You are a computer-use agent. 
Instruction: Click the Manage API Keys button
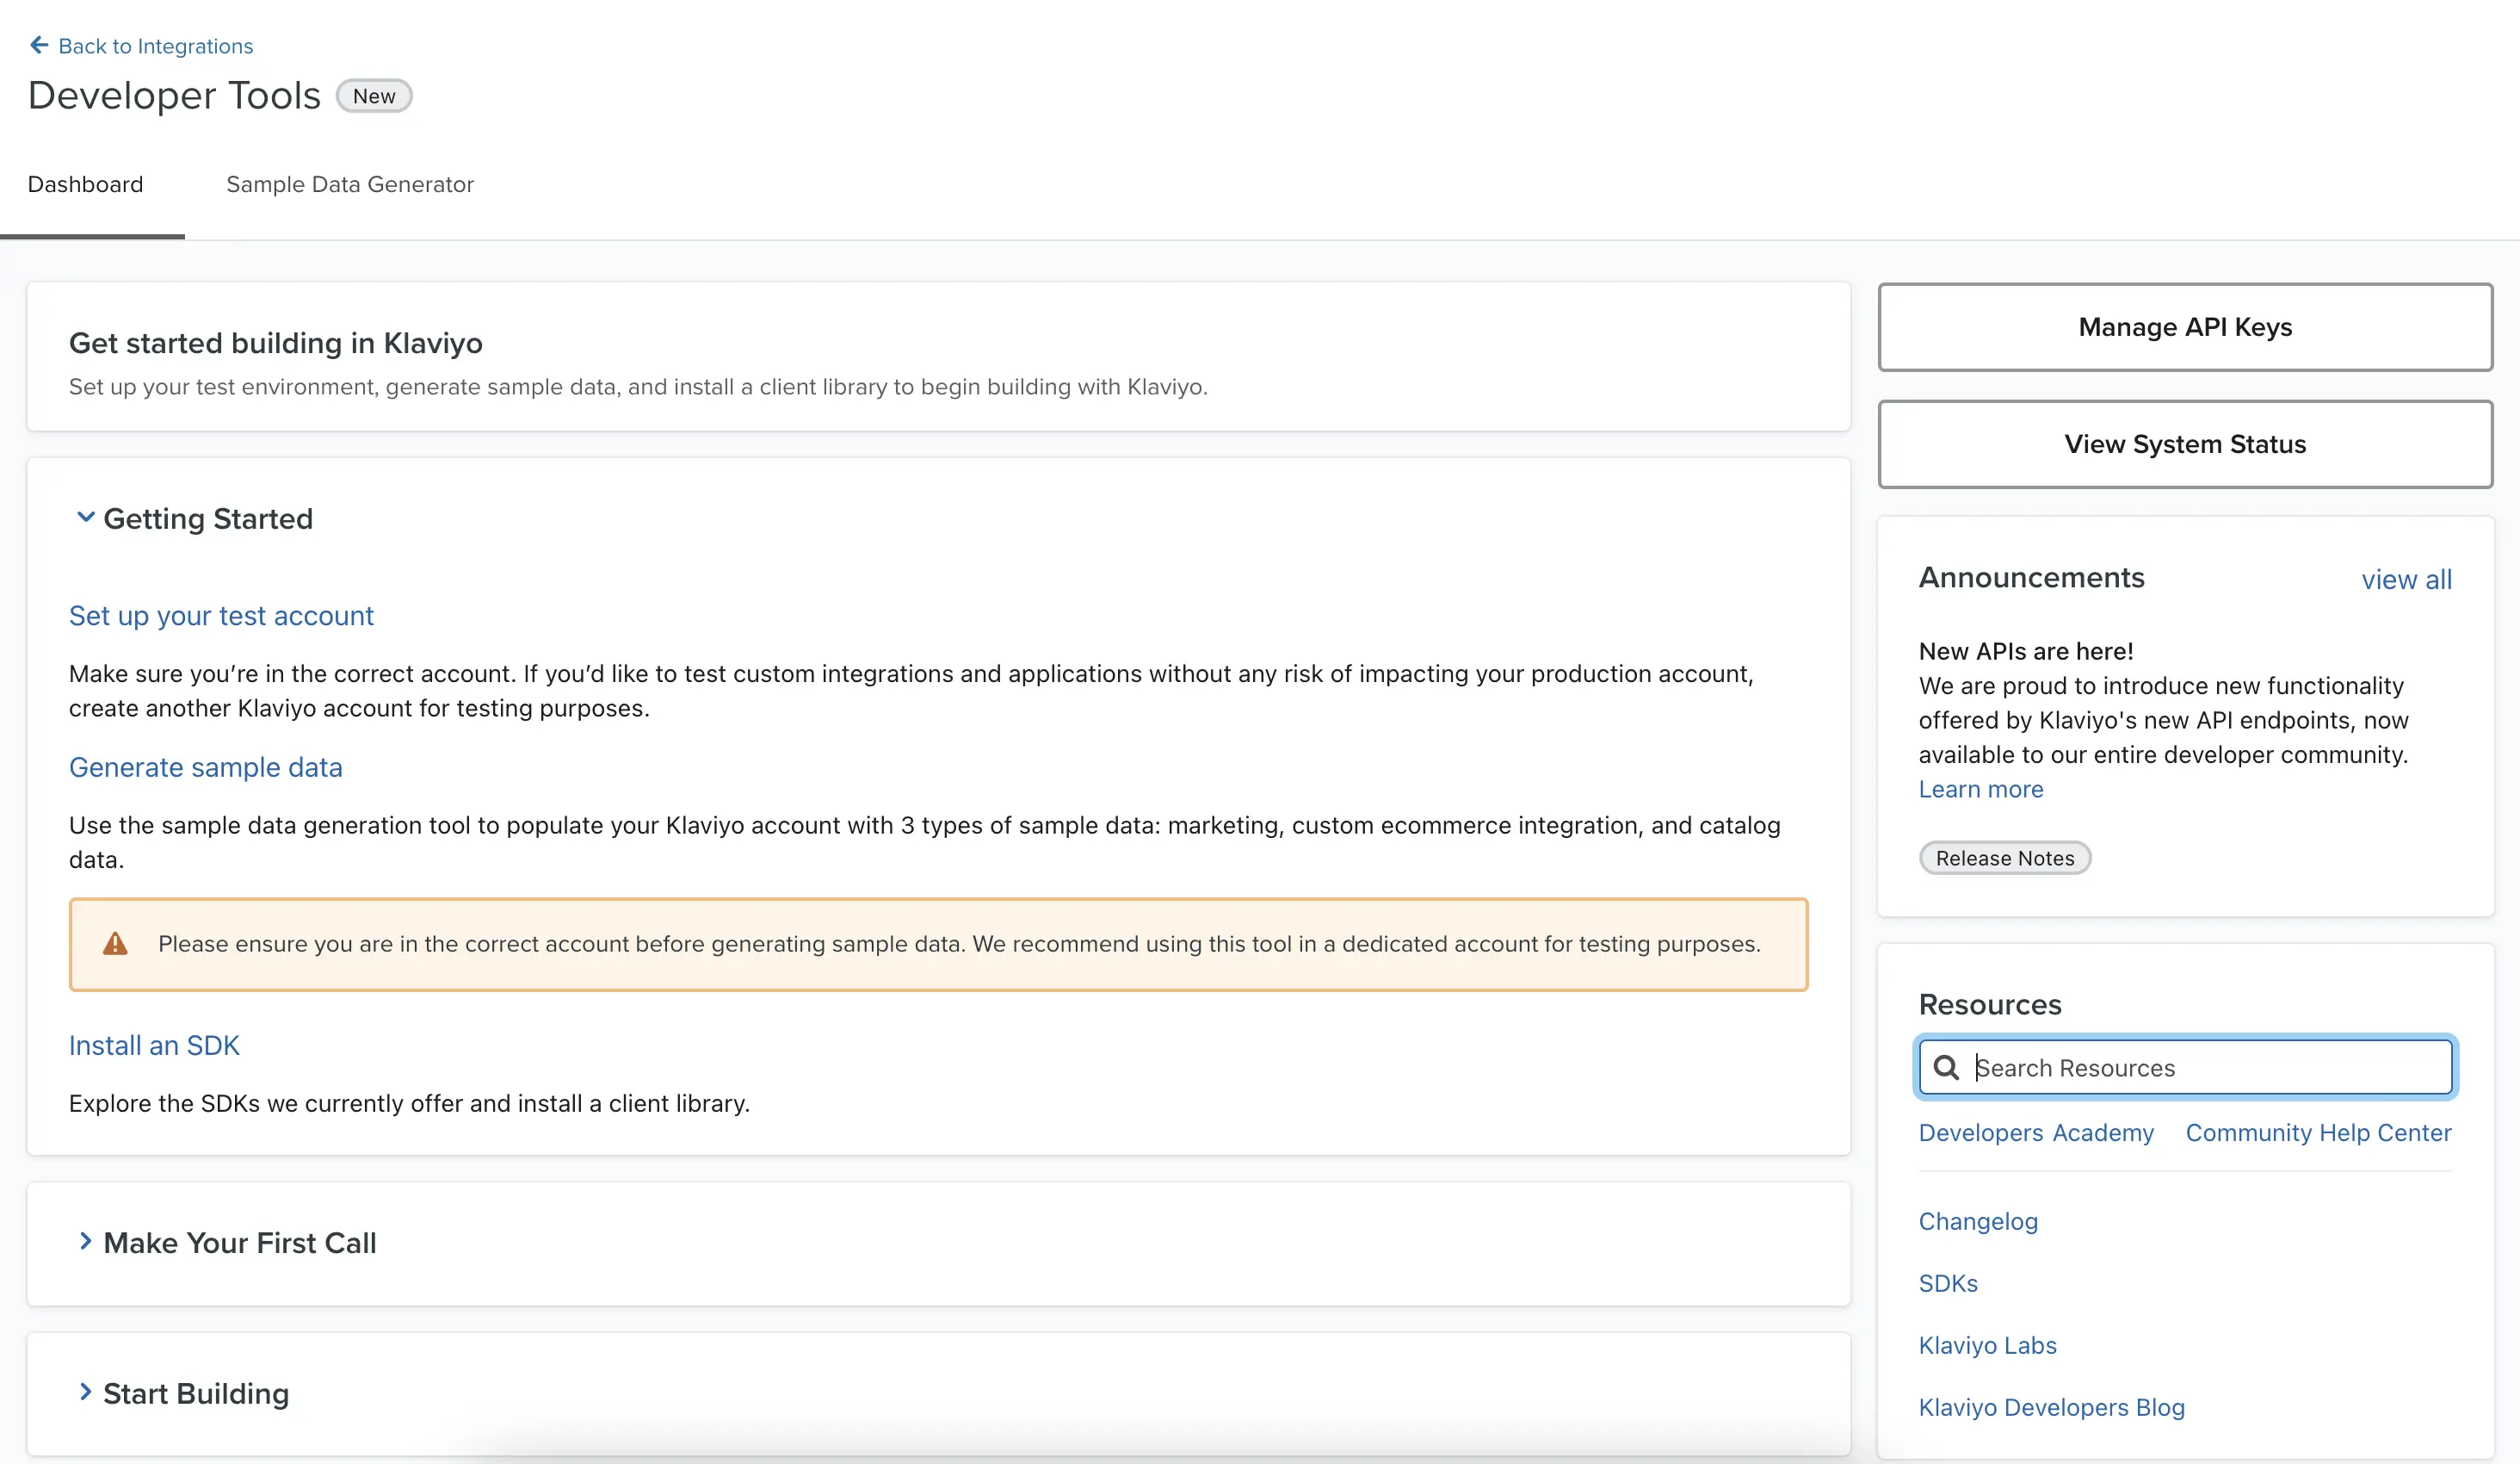tap(2185, 327)
